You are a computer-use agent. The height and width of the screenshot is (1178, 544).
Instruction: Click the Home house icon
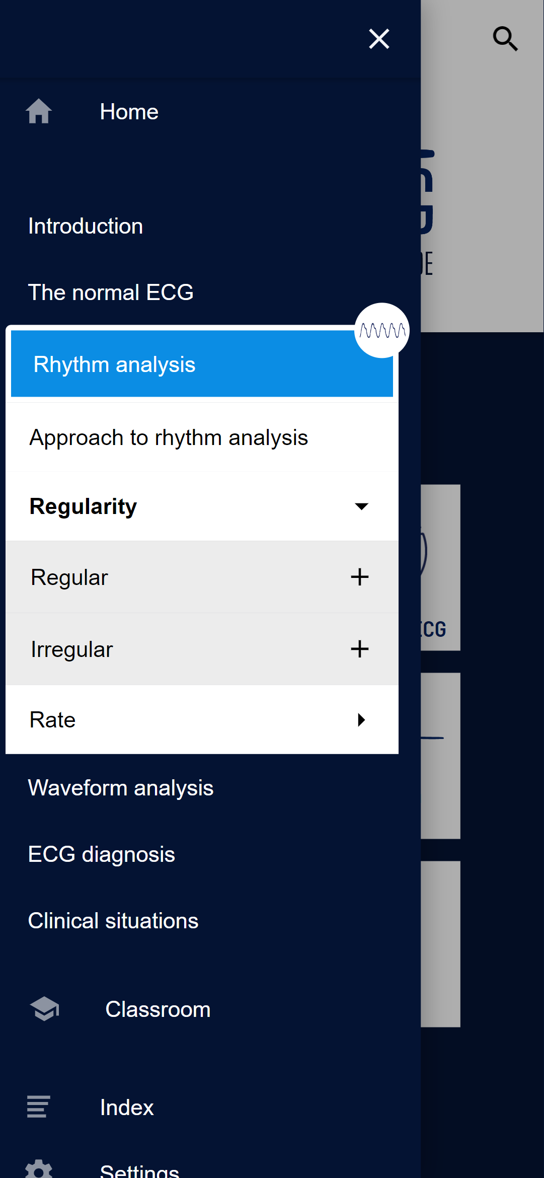tap(39, 111)
